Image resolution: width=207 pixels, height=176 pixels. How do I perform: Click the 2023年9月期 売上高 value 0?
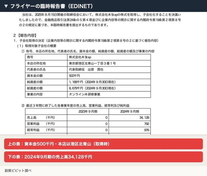(x=106, y=118)
